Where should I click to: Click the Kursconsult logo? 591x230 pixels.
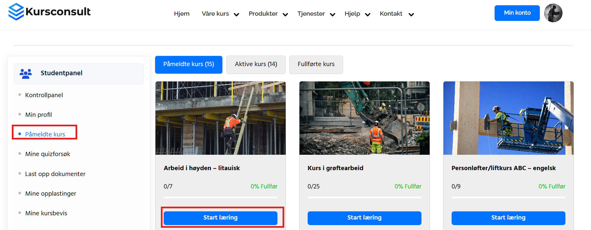click(x=50, y=12)
